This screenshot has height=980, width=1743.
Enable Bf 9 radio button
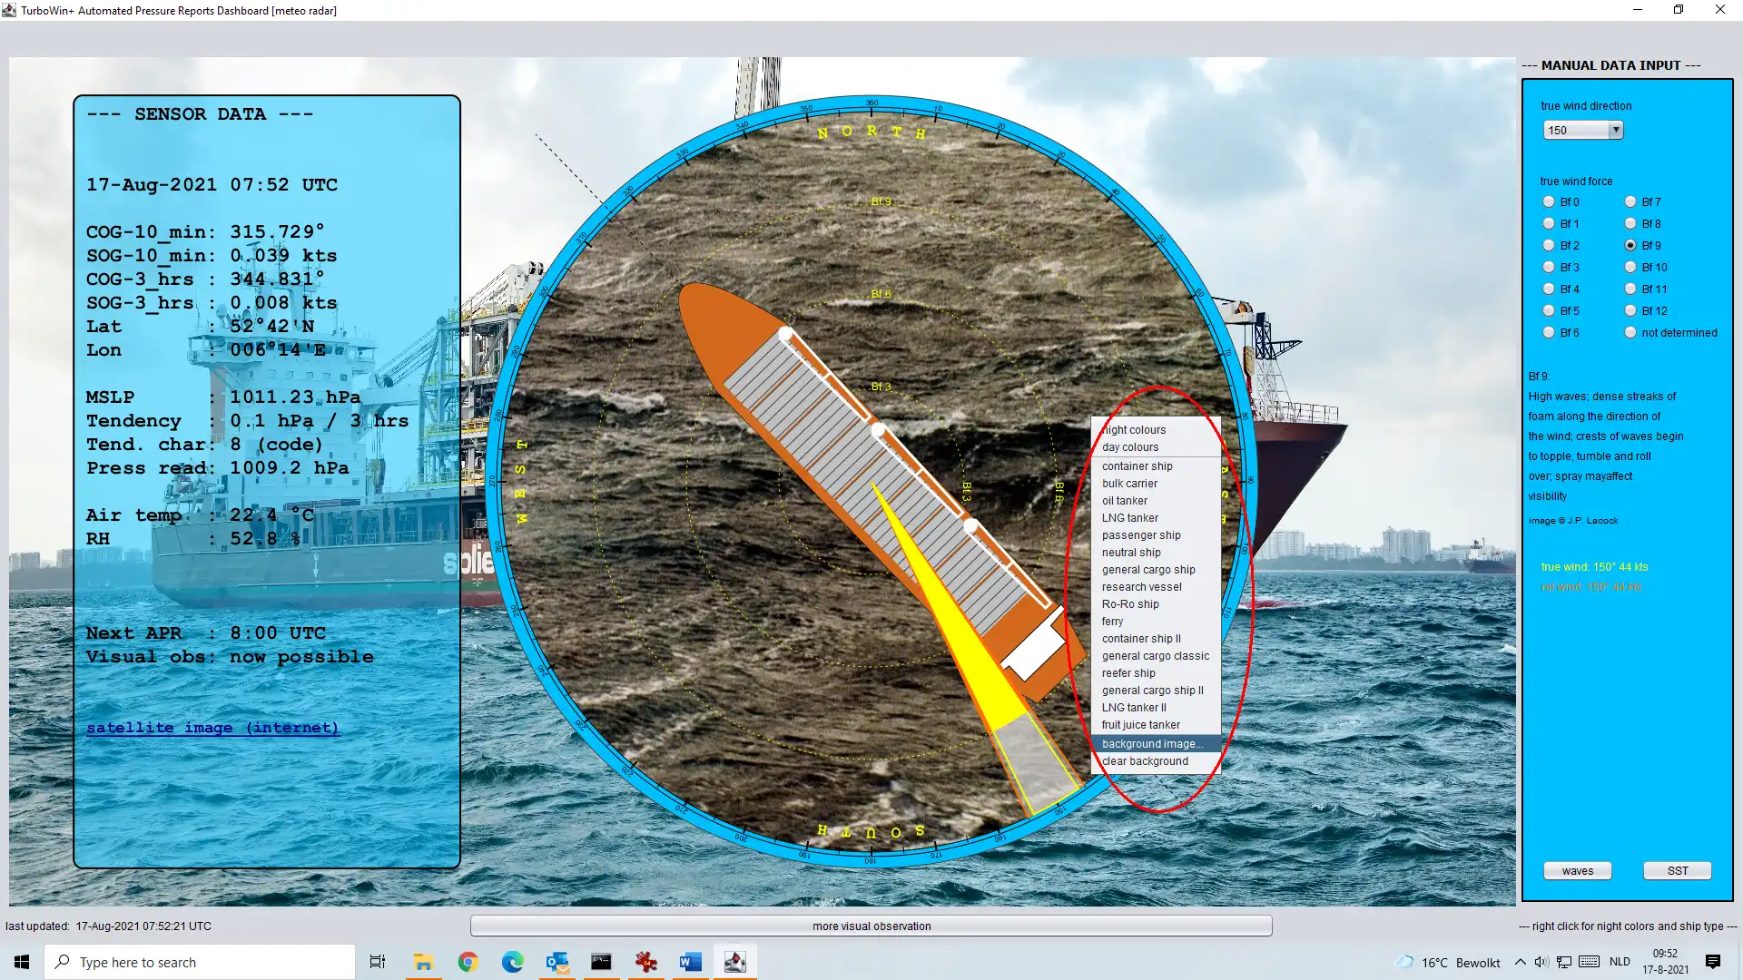[1630, 244]
